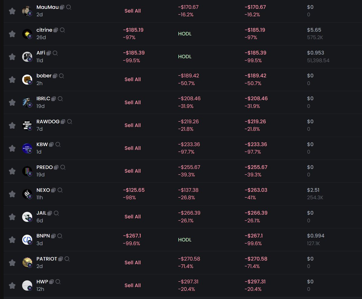Copy the MauMau token address
This screenshot has height=299, width=362.
coord(62,7)
